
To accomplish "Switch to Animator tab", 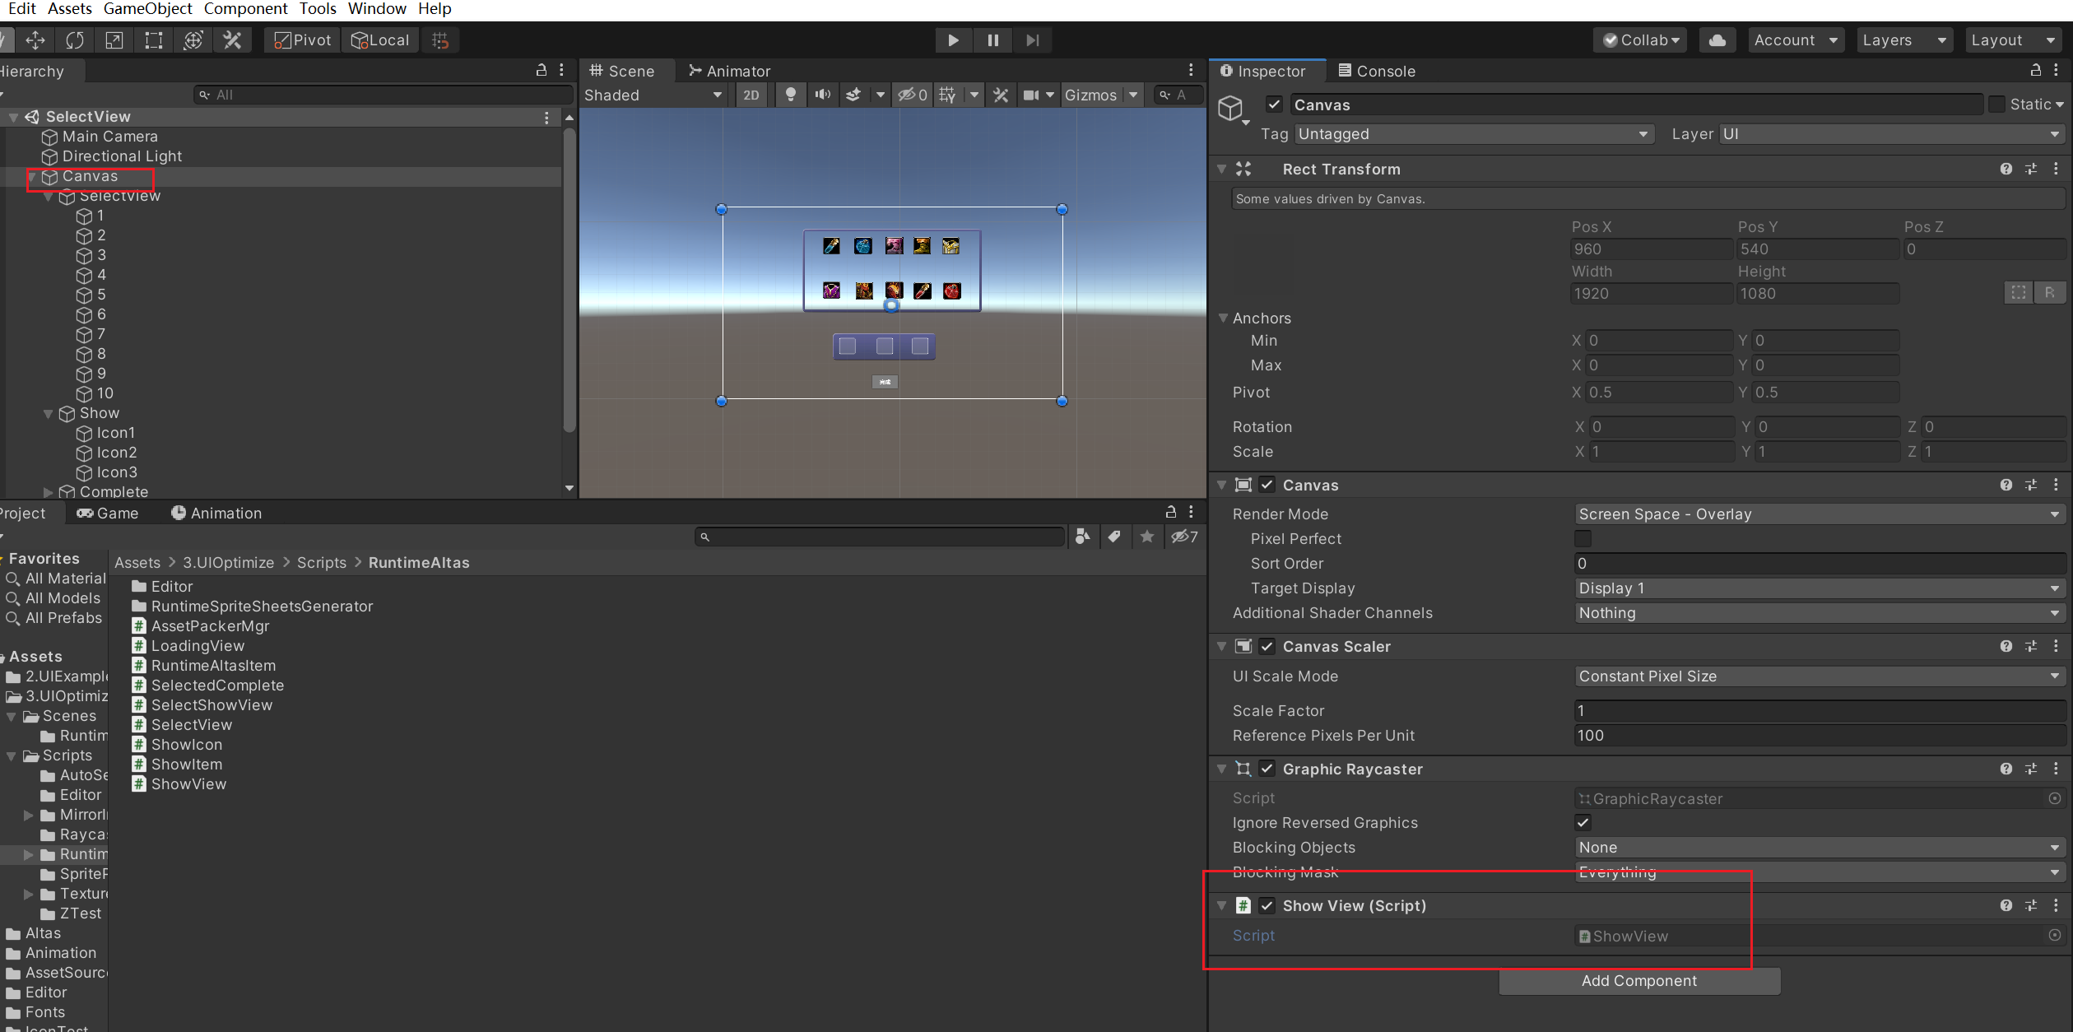I will [729, 71].
